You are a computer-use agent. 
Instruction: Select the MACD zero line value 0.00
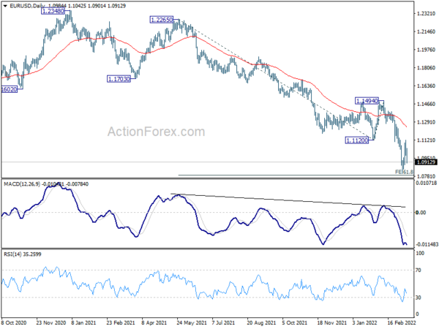click(x=421, y=213)
